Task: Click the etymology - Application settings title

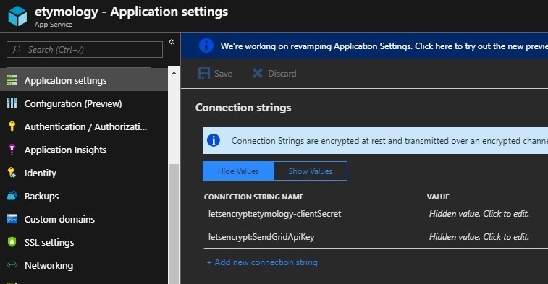Action: (132, 12)
